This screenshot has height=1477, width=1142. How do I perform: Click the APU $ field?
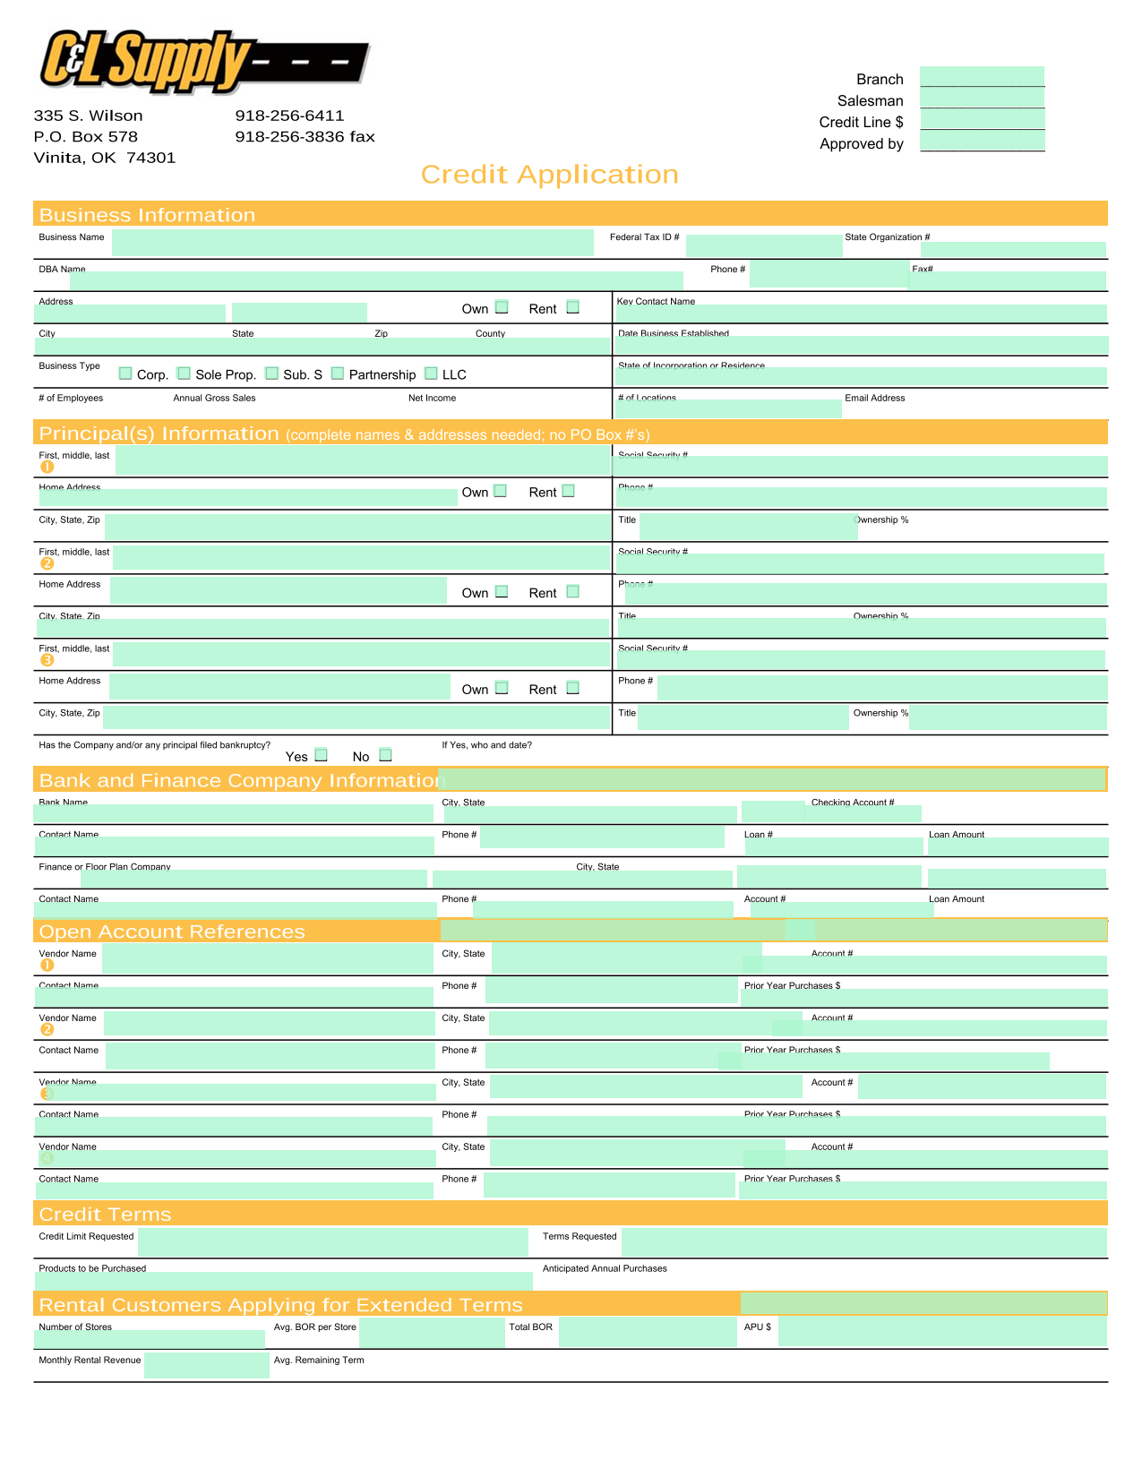coord(942,1332)
